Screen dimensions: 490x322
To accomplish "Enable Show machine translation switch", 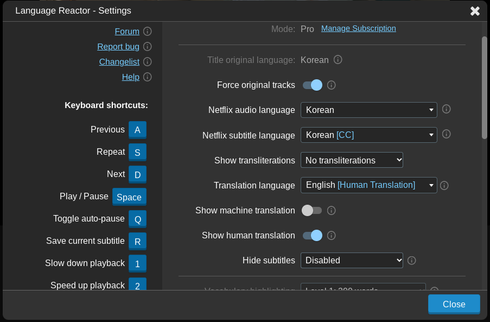I will click(x=311, y=210).
